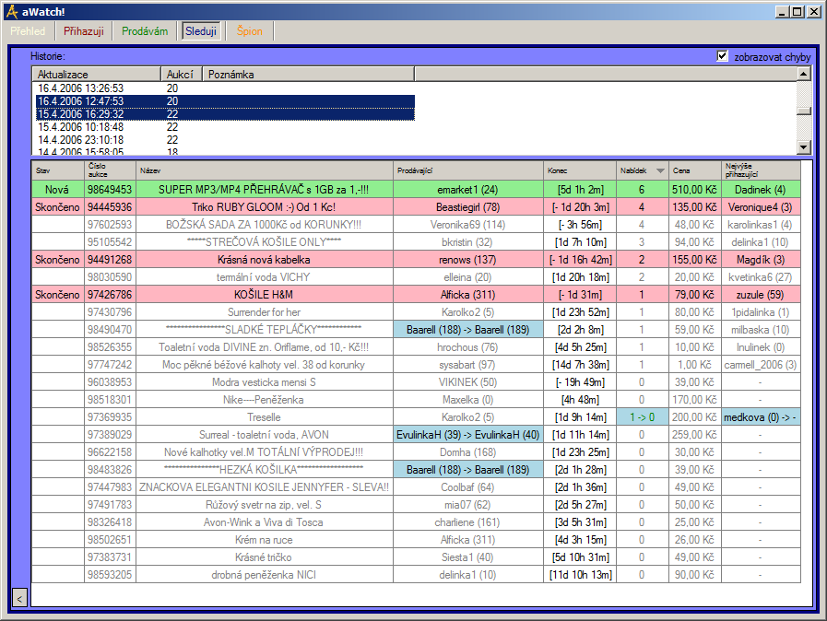827x621 pixels.
Task: Open the Přihazuji tab
Action: (x=84, y=31)
